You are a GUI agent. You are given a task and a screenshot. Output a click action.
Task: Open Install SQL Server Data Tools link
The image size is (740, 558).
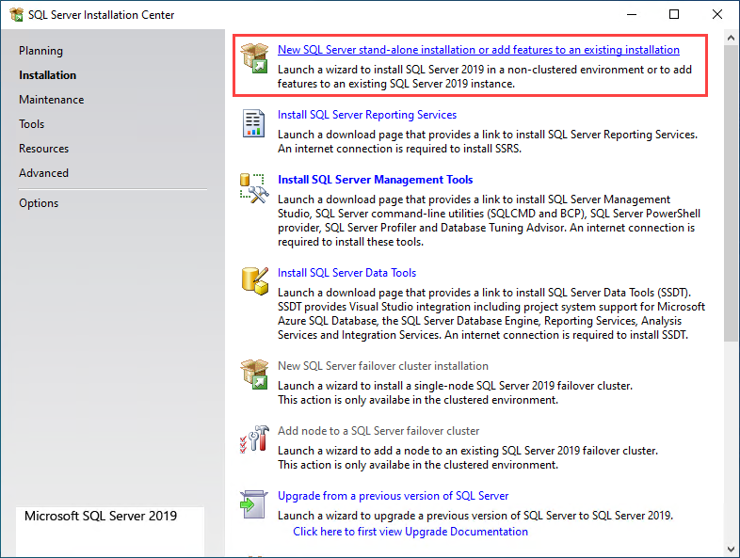pos(346,273)
